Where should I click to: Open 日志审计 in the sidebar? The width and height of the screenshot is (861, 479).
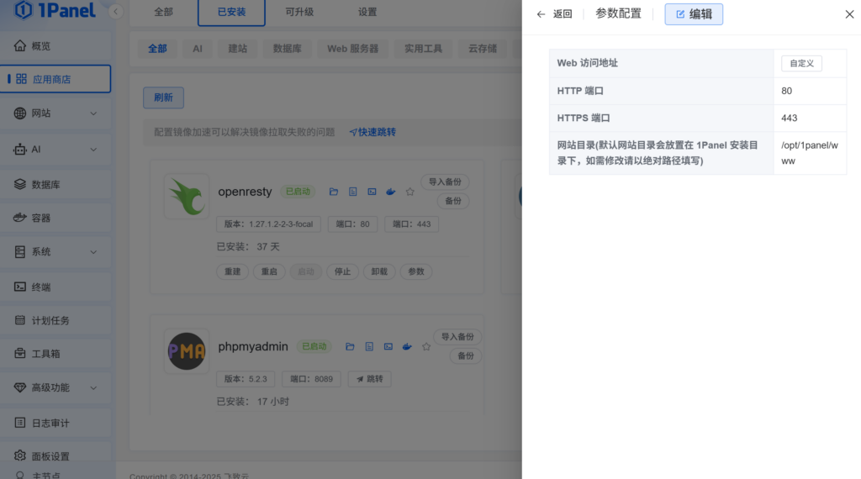pyautogui.click(x=55, y=423)
